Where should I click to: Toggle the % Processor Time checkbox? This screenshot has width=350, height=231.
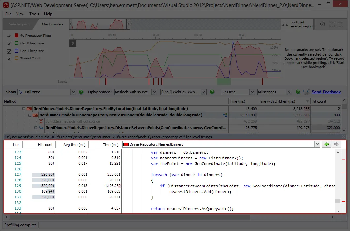coord(9,36)
